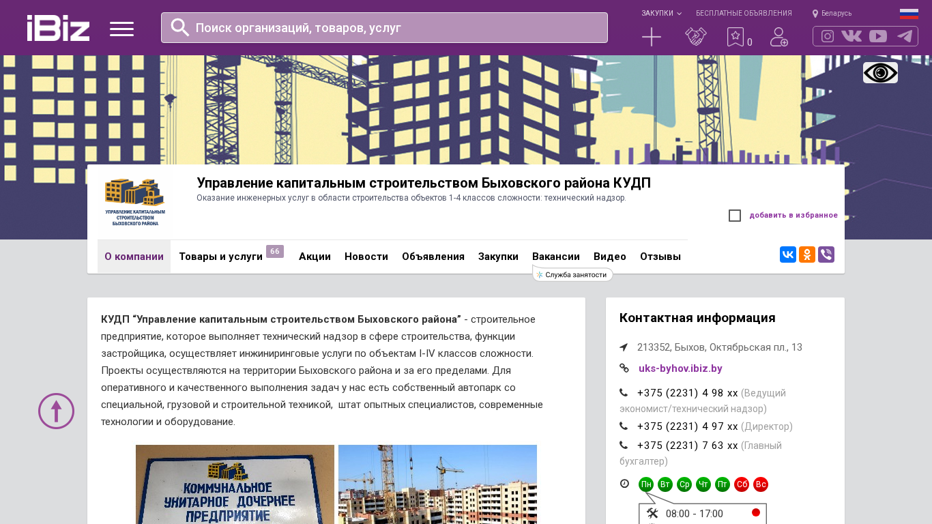Screen dimensions: 932x524
Task: Open the 'Закупки' company tab
Action: tap(498, 257)
